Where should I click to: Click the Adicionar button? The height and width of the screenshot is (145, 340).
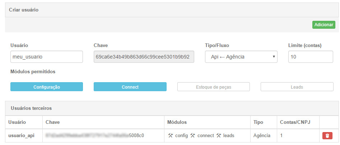[x=324, y=25]
